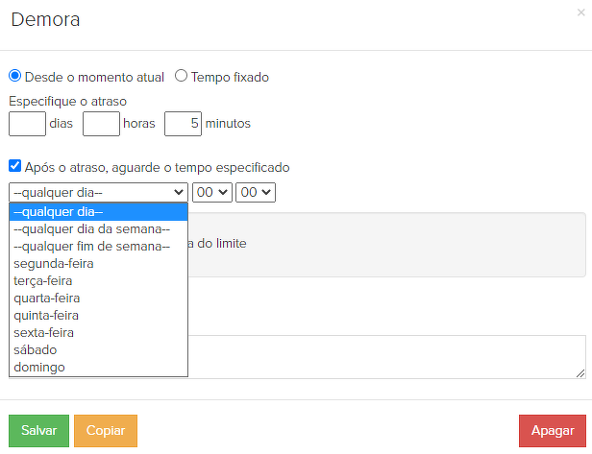Screen dimensions: 592x454
Task: Uncheck 'Após o atraso, aguarde' checkbox
Action: [14, 167]
